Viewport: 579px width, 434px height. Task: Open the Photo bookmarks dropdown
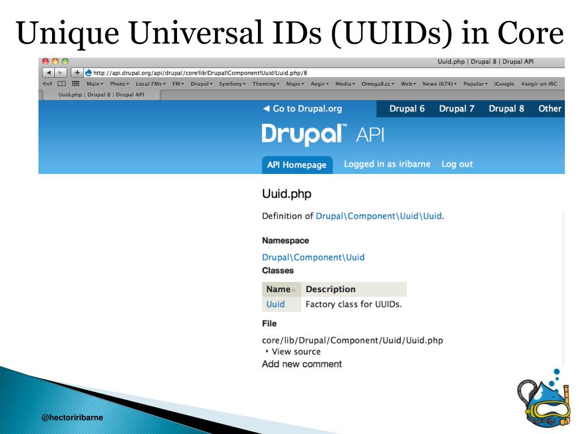coord(119,84)
